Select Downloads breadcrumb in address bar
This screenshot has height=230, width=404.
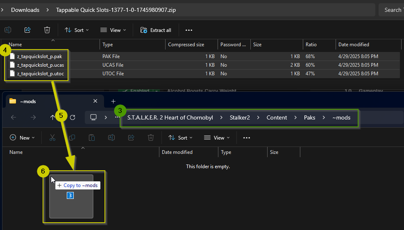(x=25, y=10)
